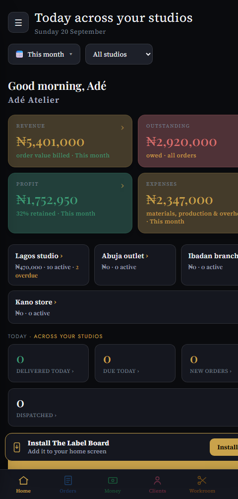This screenshot has width=238, height=499.
Task: Tap the calendar icon beside This month
Action: coord(19,54)
